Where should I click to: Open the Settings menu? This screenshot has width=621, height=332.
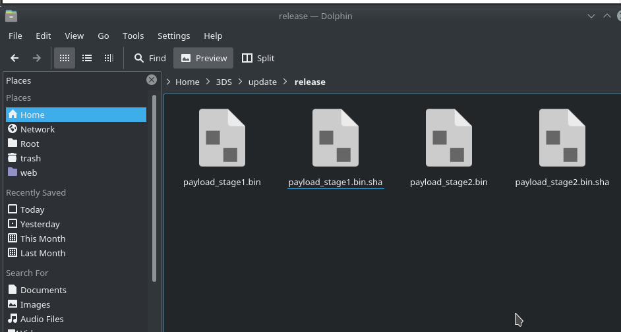pos(174,36)
